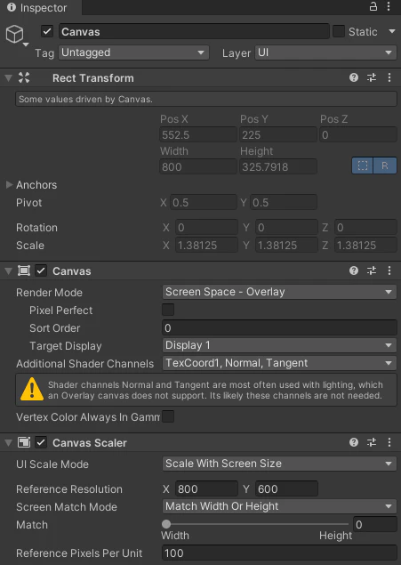The height and width of the screenshot is (565, 401).
Task: Click the GameObject name field Canvas
Action: pyautogui.click(x=194, y=31)
